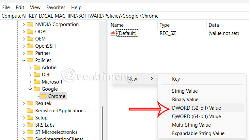Click the RegisteredApplications folder icon

click(x=30, y=111)
